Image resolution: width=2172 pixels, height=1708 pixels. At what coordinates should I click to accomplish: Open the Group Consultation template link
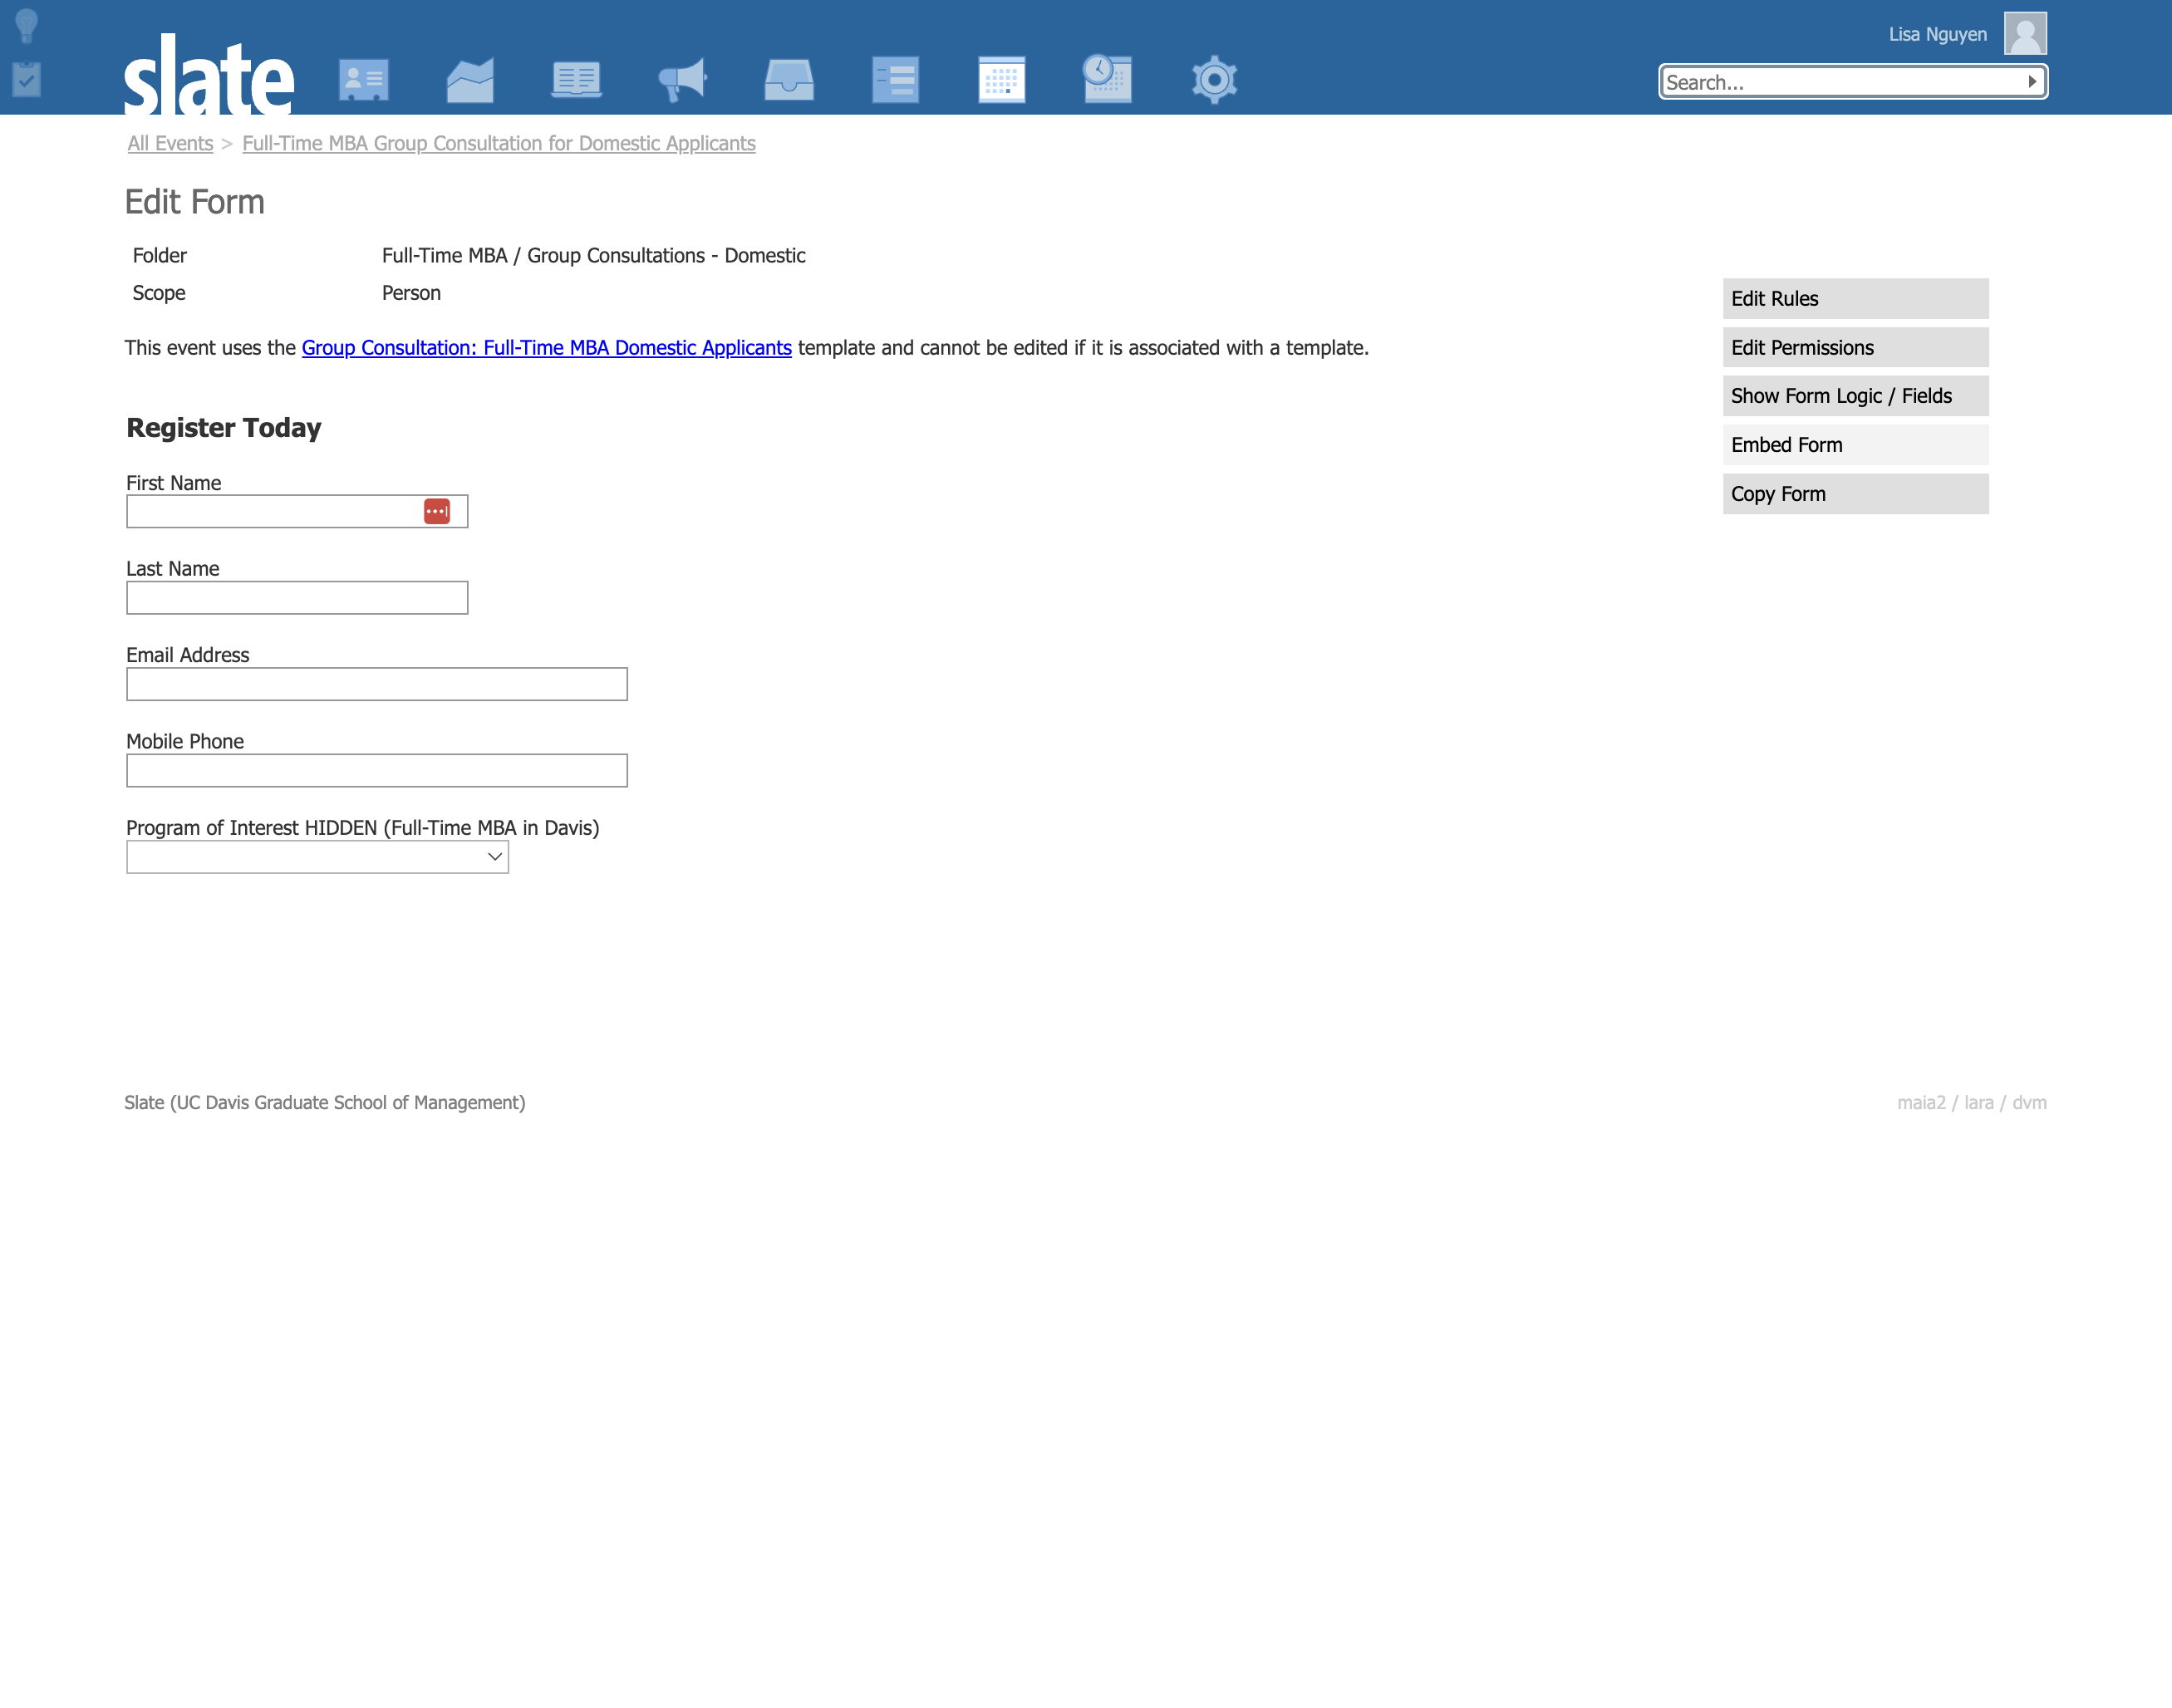(547, 348)
